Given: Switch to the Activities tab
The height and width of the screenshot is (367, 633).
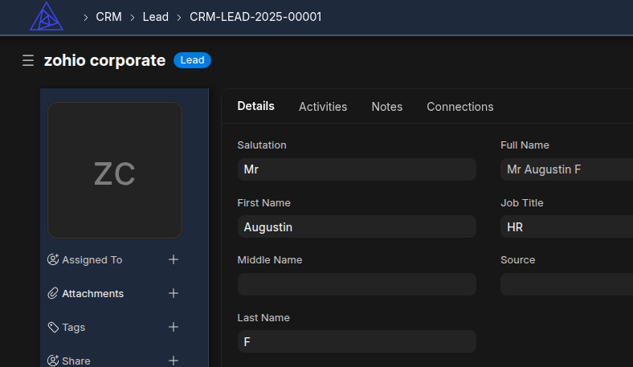Looking at the screenshot, I should [x=323, y=106].
